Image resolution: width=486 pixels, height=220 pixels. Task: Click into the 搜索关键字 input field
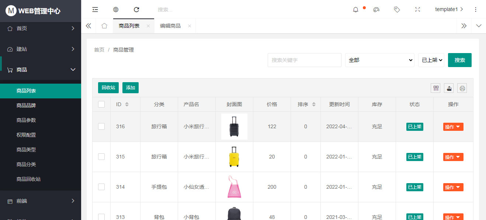[304, 60]
